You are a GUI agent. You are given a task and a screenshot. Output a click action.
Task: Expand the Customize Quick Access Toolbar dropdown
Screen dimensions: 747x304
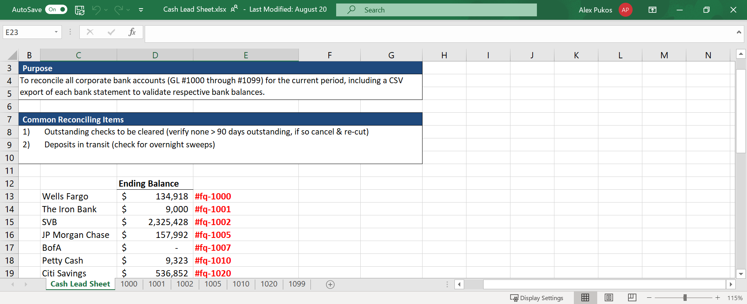coord(141,10)
